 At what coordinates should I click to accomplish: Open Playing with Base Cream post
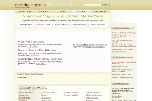pos(121,74)
